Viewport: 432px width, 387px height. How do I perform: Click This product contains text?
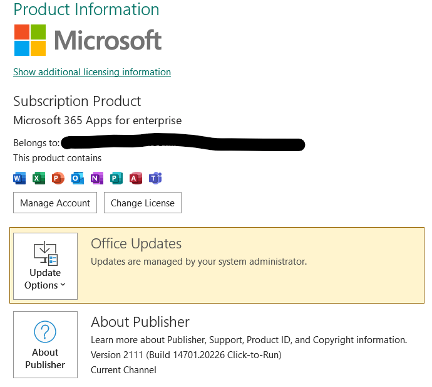tap(58, 158)
